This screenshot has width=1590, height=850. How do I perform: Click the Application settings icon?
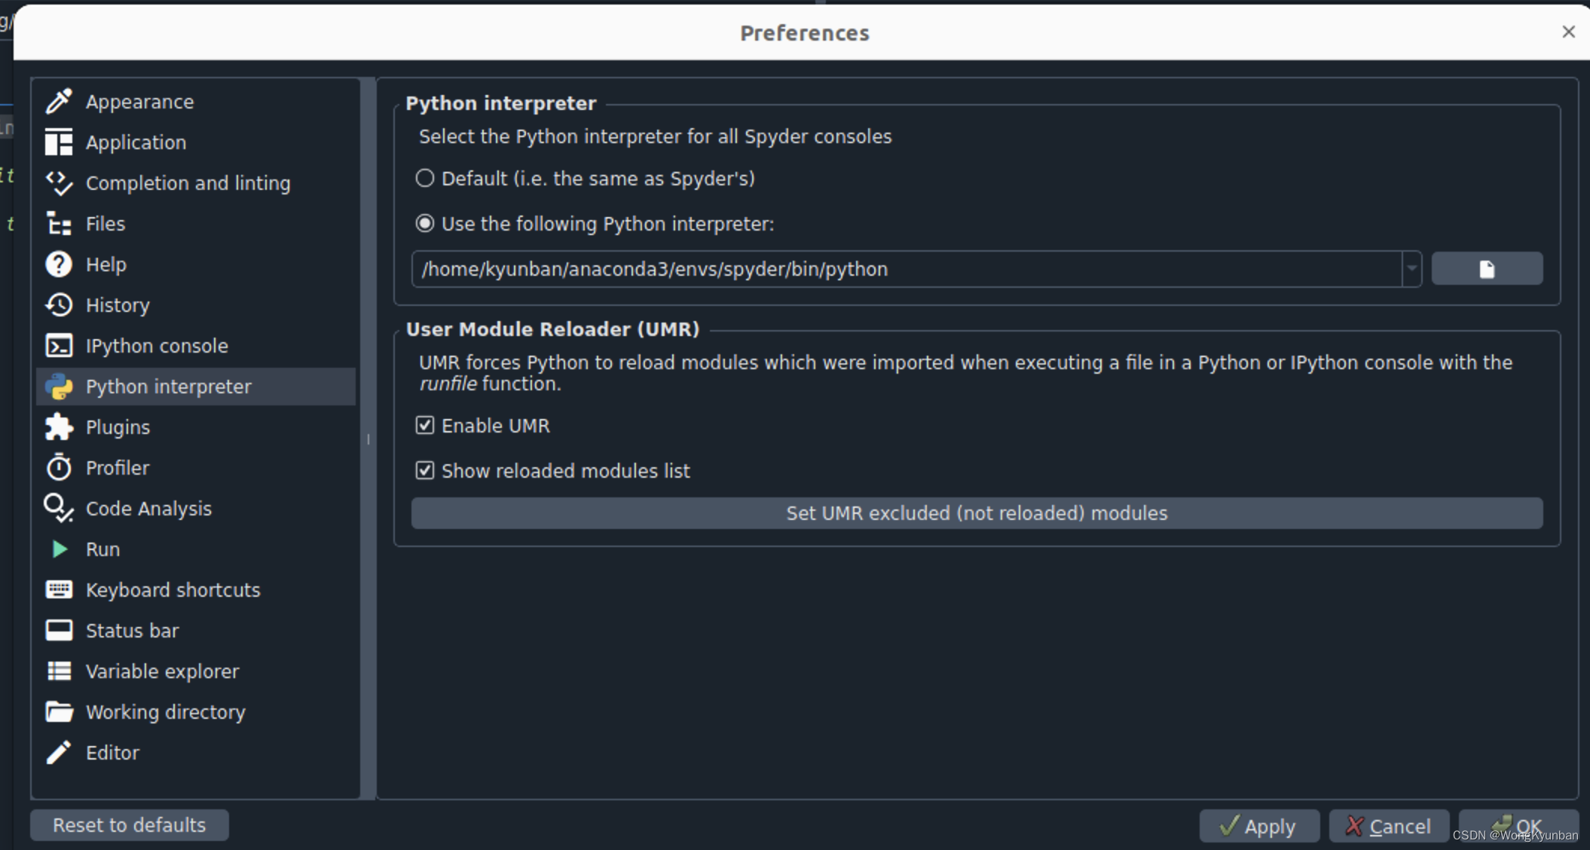pos(59,142)
